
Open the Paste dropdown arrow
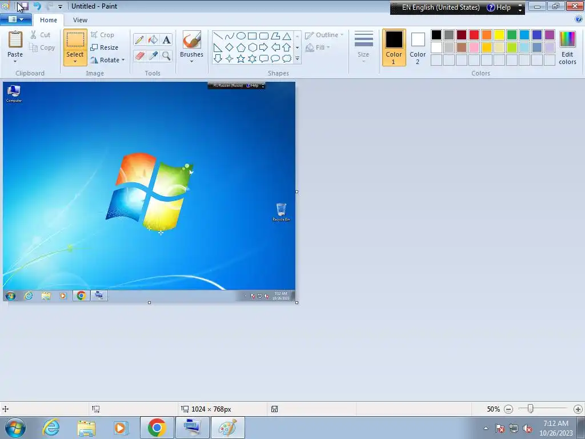15,61
